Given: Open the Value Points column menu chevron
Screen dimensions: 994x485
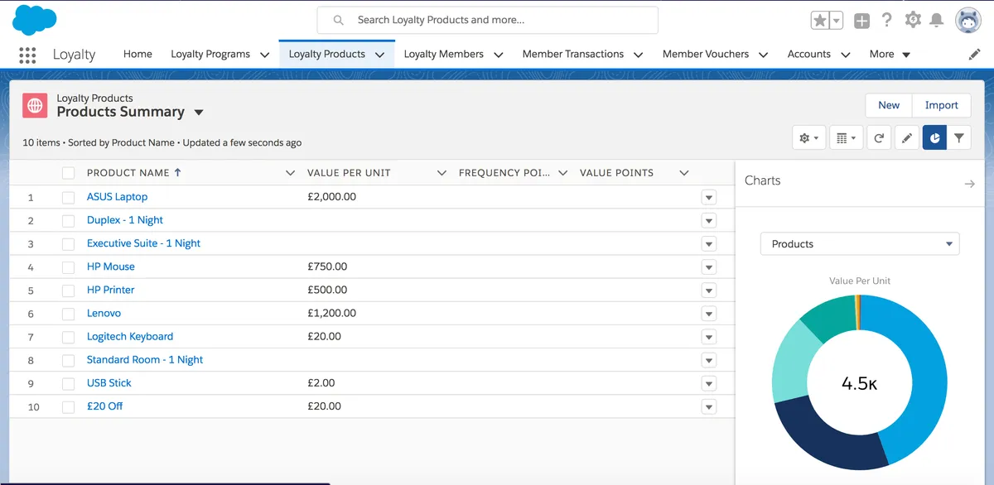Looking at the screenshot, I should pos(684,173).
